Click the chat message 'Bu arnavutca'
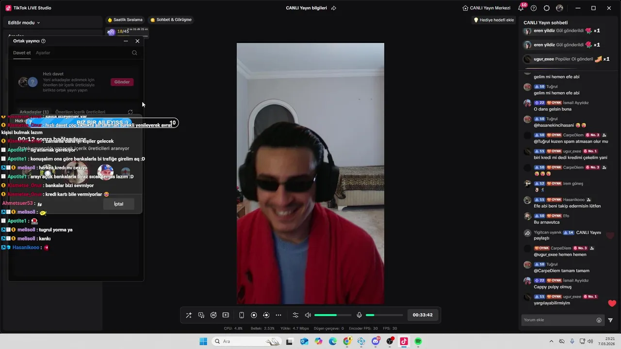The height and width of the screenshot is (349, 621). coord(547,222)
